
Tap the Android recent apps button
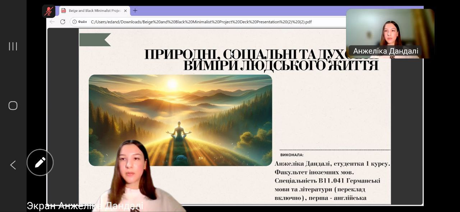coord(13,46)
